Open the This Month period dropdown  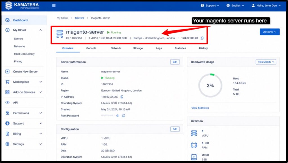(266, 62)
